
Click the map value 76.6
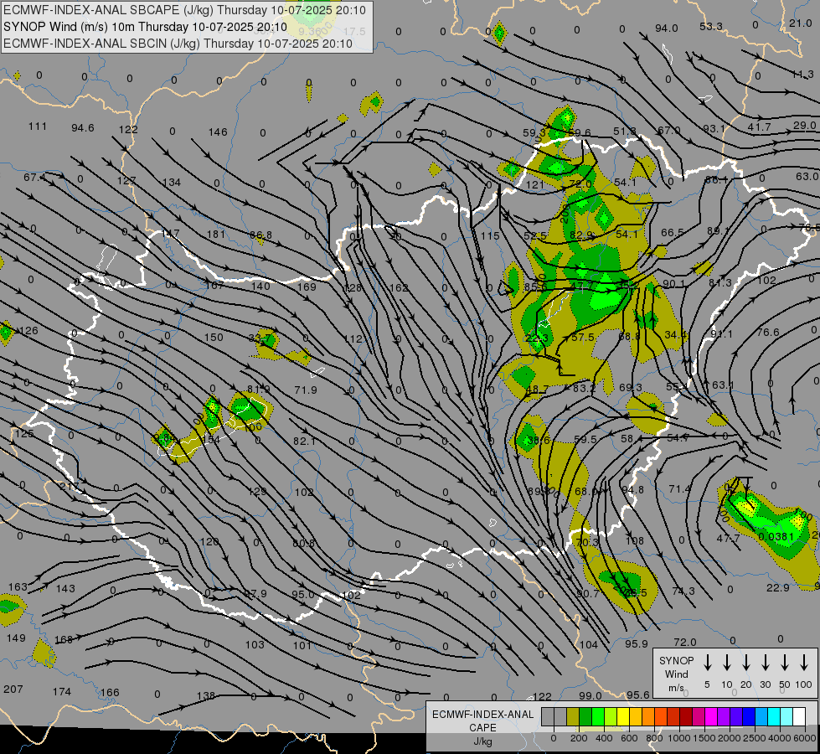tap(768, 332)
